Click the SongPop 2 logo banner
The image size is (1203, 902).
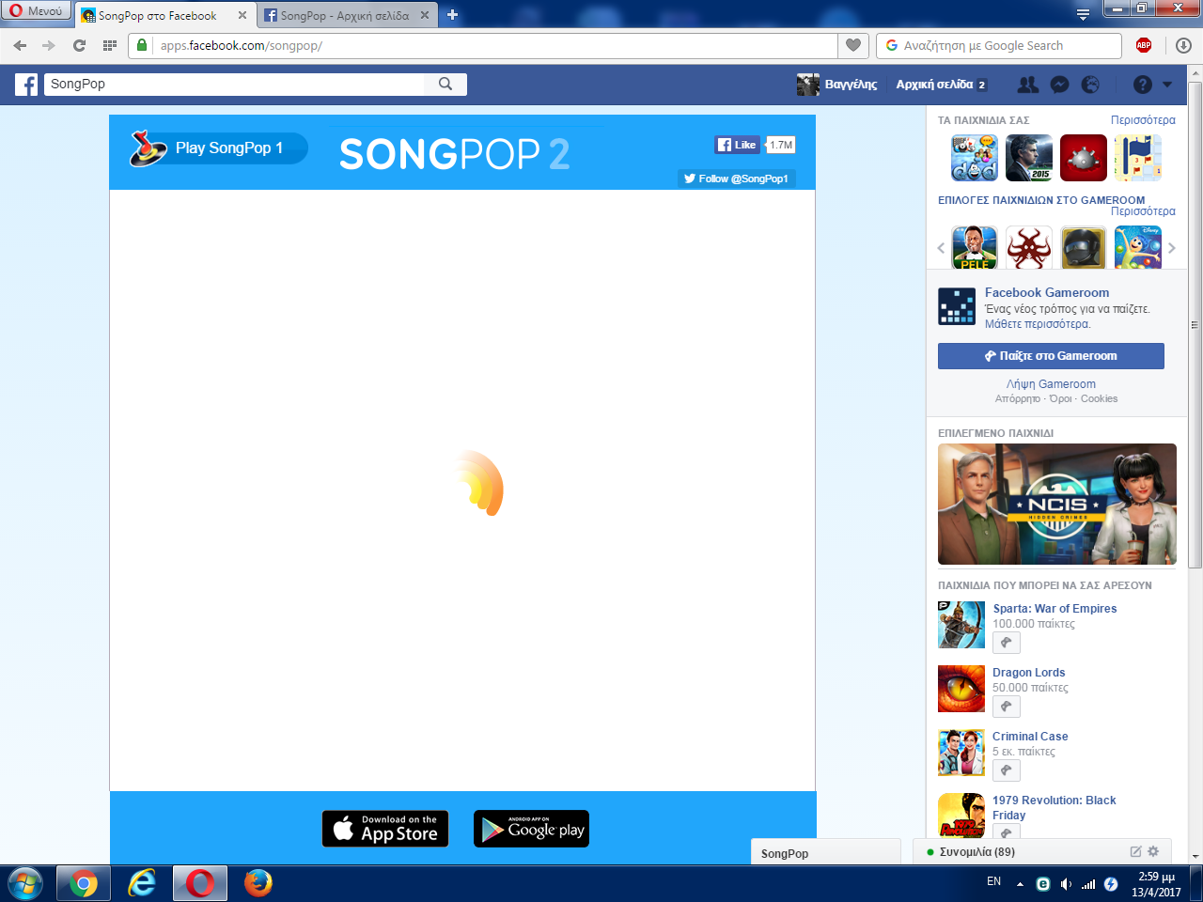pos(455,153)
